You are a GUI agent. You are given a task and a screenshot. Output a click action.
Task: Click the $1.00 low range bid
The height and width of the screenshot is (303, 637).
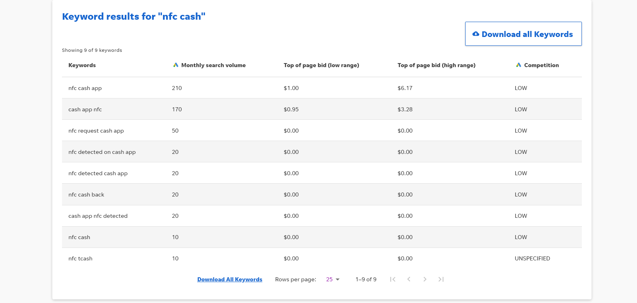pyautogui.click(x=291, y=88)
